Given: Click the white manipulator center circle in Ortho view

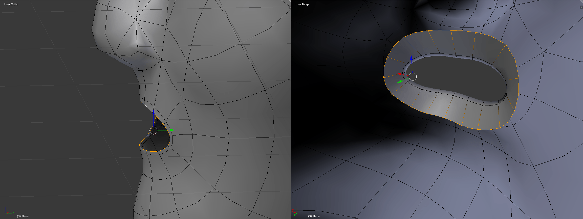Looking at the screenshot, I should pos(154,130).
